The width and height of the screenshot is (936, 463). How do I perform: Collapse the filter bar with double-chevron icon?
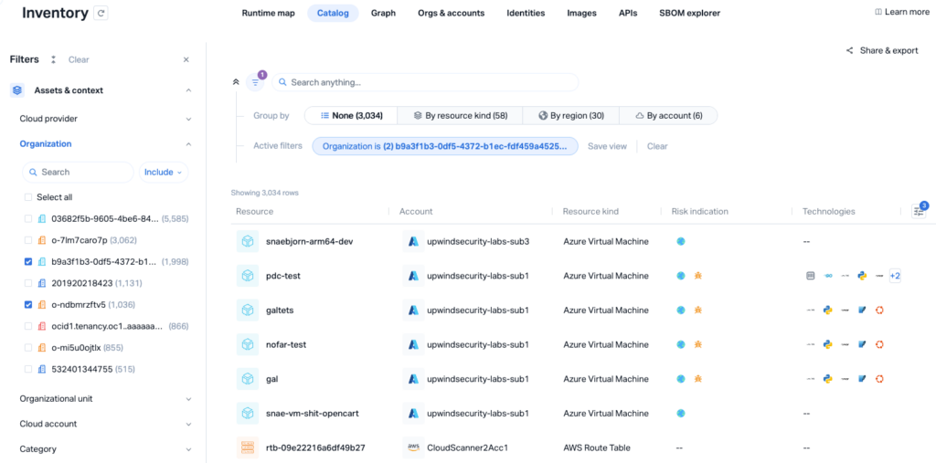pos(236,82)
